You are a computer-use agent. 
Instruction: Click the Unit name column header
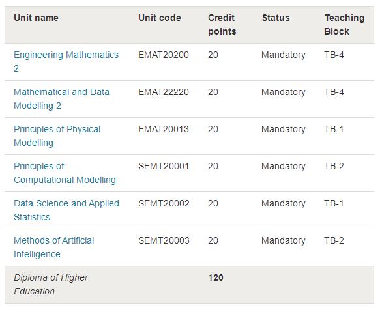point(36,18)
